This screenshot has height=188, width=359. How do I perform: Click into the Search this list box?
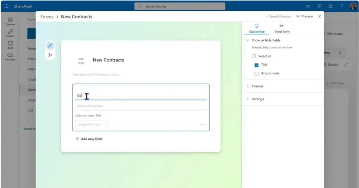(180, 6)
